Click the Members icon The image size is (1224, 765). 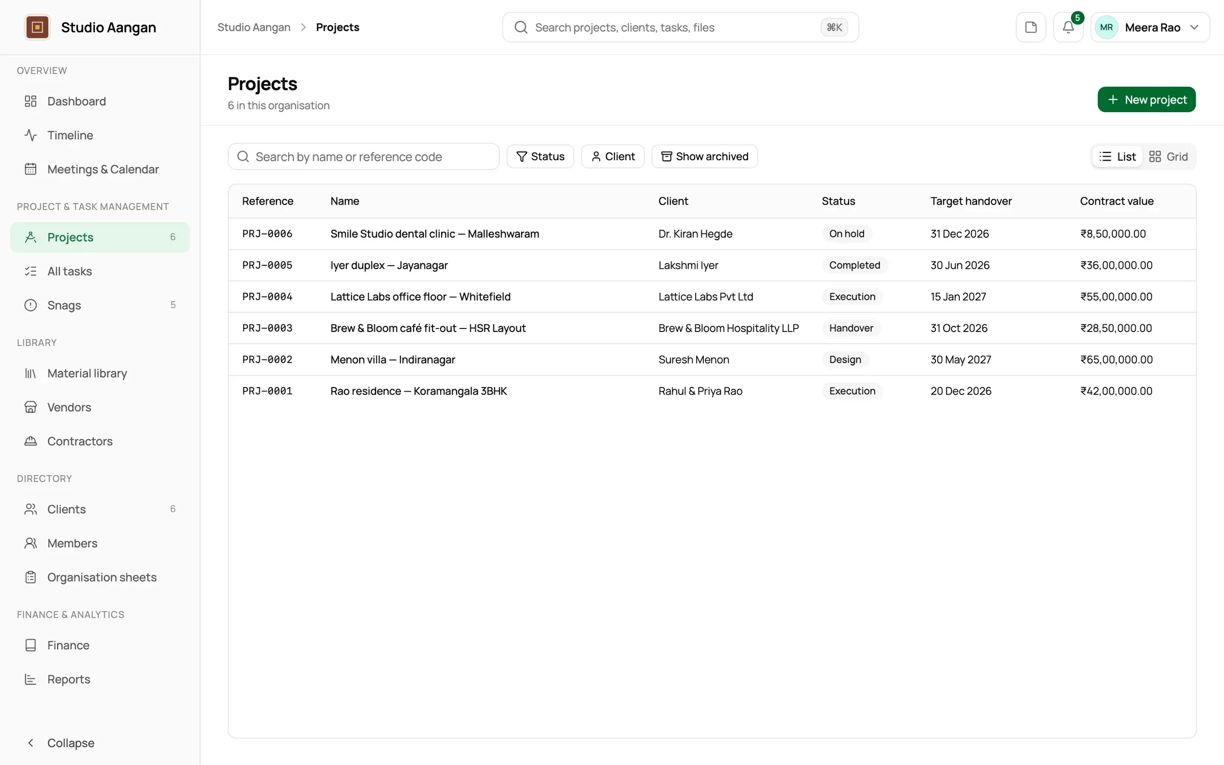[x=31, y=543]
